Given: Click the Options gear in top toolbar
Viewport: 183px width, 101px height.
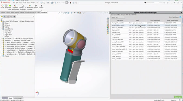Looking at the screenshot, I should [76, 3].
